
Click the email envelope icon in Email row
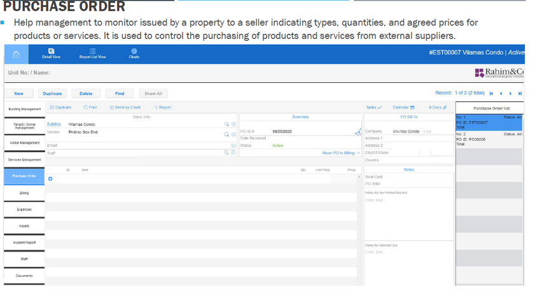coord(233,145)
